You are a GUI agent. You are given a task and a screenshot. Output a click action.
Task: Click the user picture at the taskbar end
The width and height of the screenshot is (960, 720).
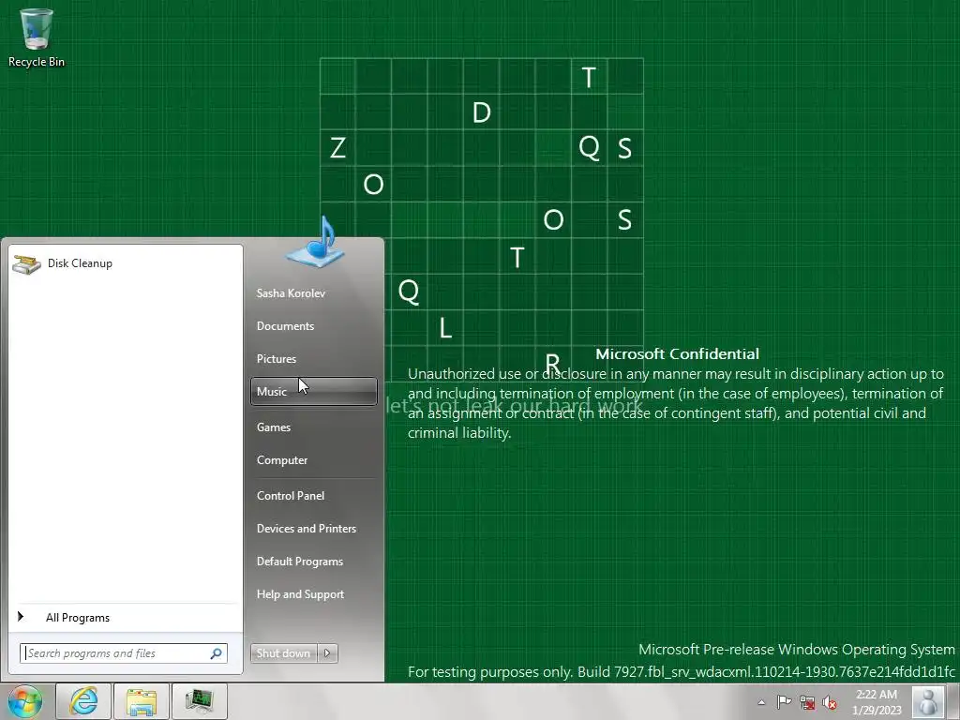tap(928, 701)
